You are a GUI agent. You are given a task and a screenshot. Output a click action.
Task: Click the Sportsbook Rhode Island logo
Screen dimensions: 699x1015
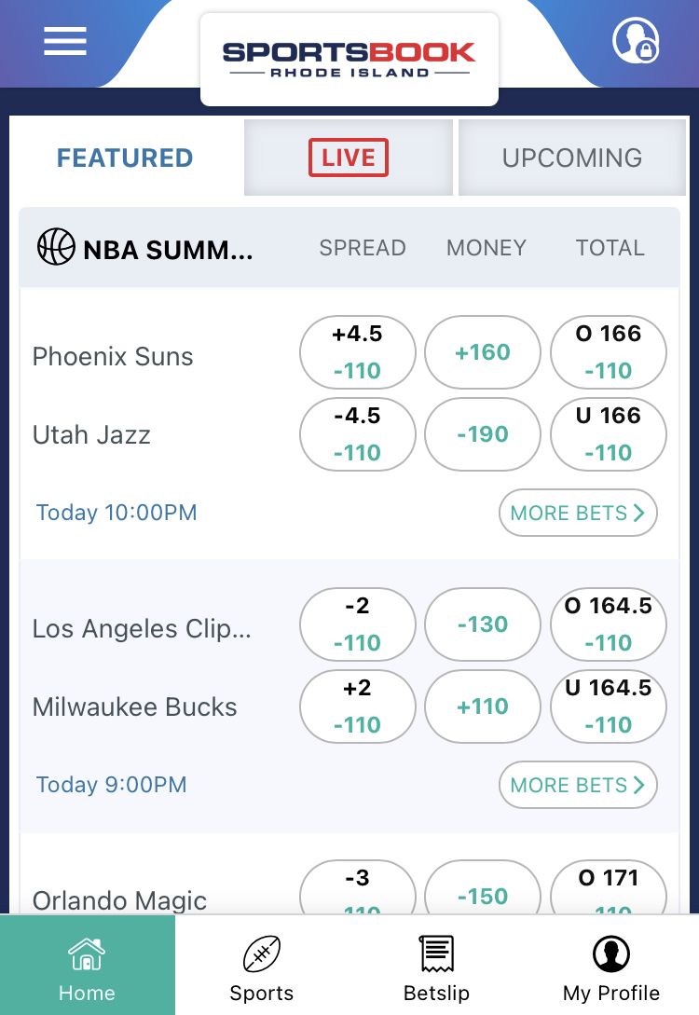[x=349, y=59]
